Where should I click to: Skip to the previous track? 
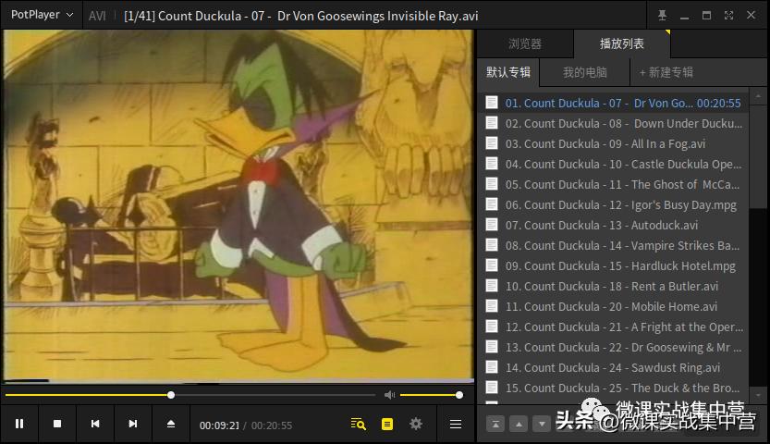click(x=95, y=424)
